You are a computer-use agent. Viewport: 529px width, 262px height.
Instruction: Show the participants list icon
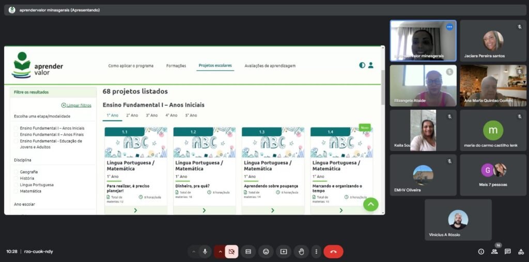(494, 252)
